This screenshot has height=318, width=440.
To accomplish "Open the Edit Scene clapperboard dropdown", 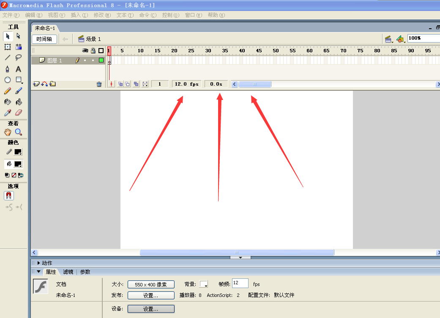I will coord(389,39).
